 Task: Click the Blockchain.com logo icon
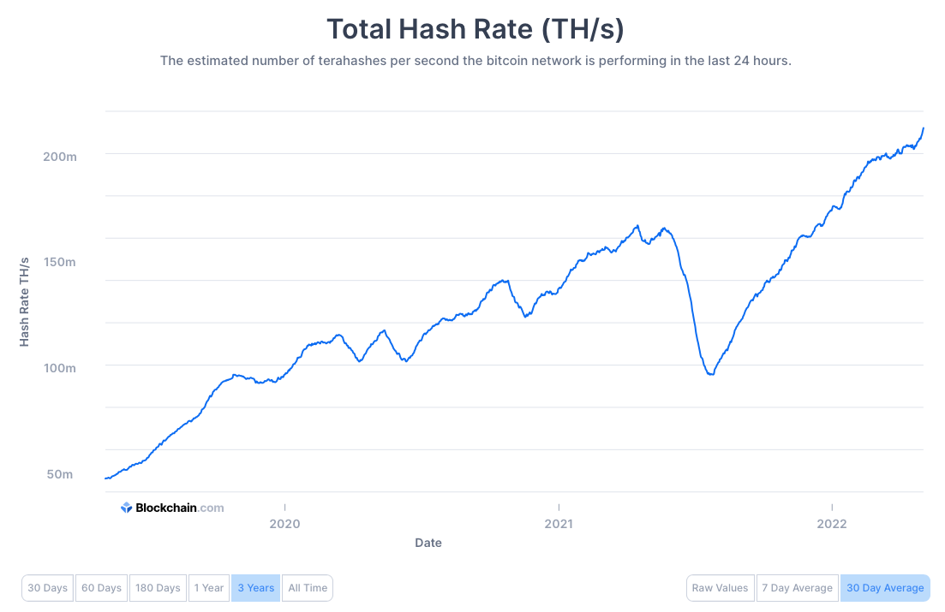[x=126, y=508]
